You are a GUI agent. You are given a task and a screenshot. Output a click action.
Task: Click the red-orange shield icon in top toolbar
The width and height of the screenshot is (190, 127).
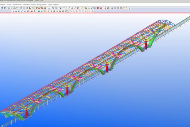click(108, 8)
